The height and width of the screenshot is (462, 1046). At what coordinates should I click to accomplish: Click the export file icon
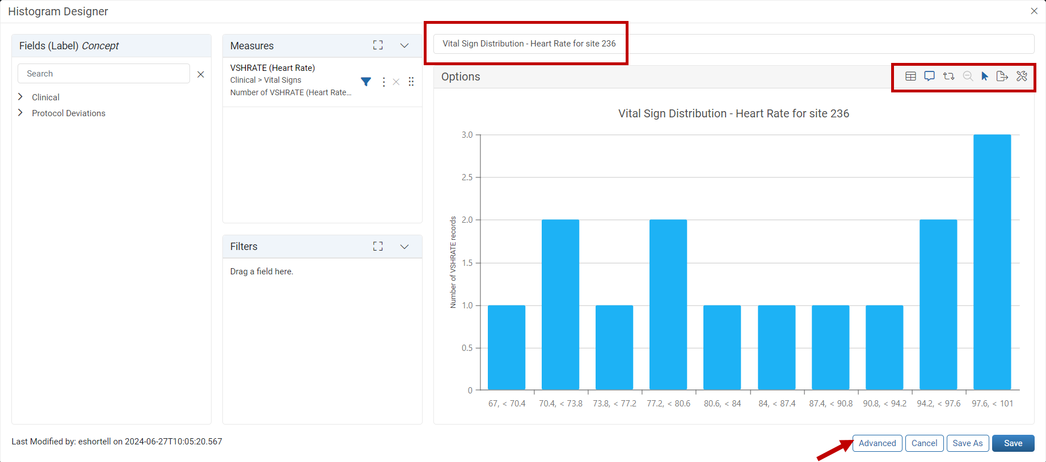coord(1002,77)
